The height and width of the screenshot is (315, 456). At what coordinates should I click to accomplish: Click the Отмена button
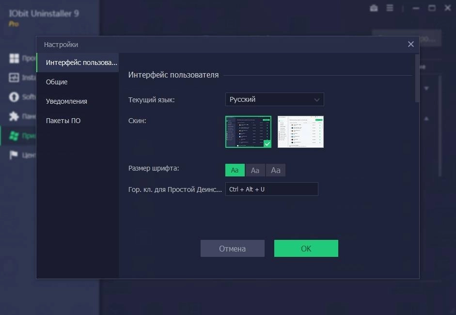[x=233, y=249]
